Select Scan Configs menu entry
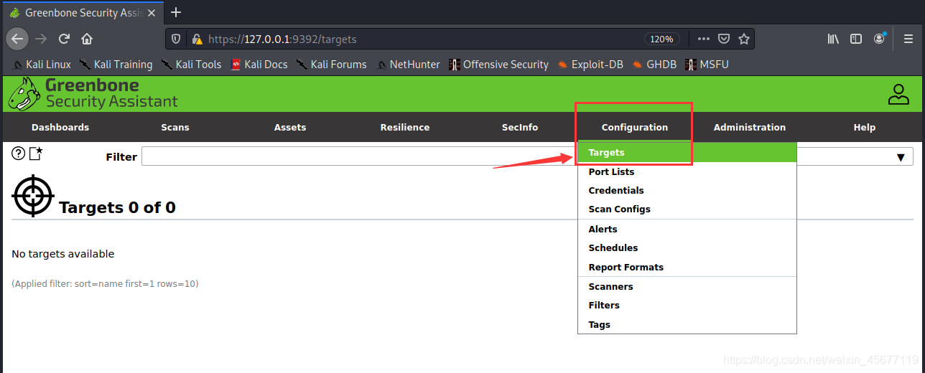The width and height of the screenshot is (925, 373). [687, 209]
